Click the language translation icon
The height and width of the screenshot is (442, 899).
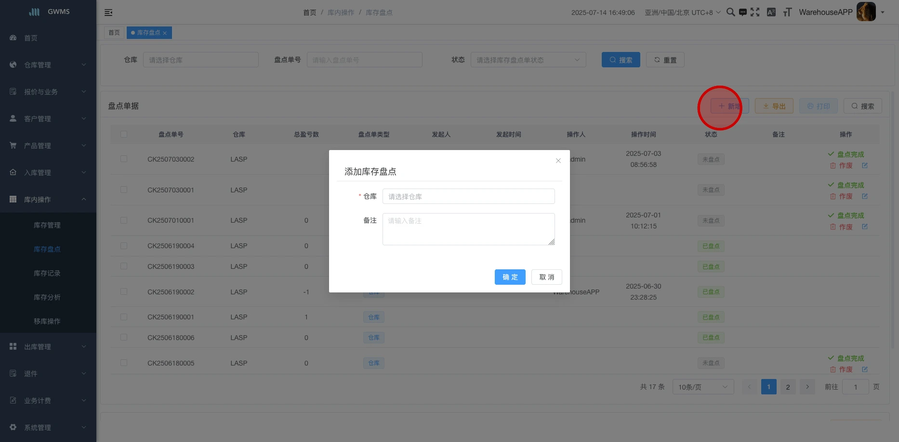pos(771,13)
